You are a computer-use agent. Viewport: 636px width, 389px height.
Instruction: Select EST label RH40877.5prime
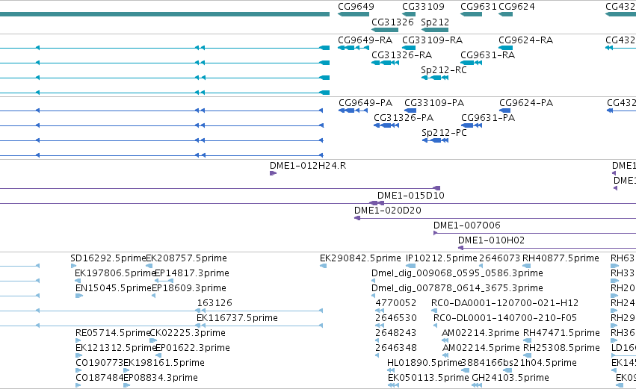pos(561,258)
